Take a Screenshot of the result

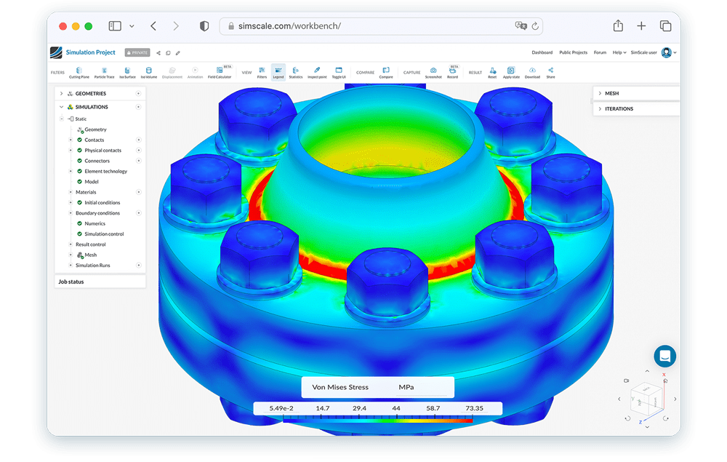[433, 71]
